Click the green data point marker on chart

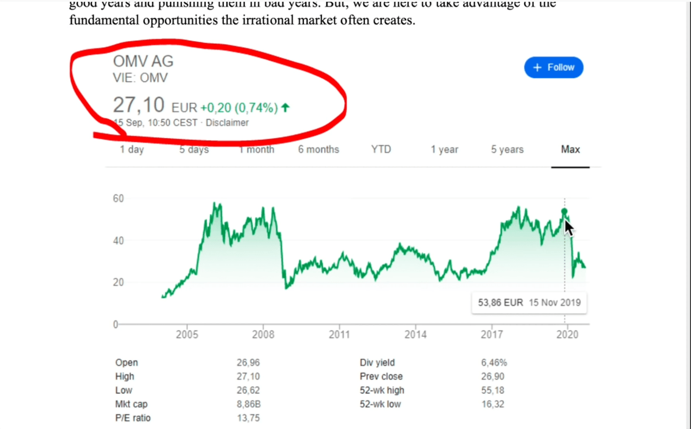(x=564, y=211)
